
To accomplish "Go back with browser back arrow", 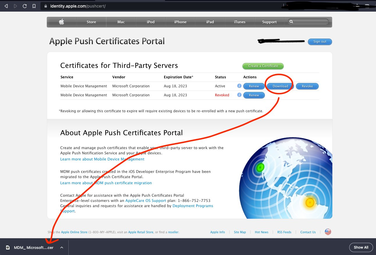I will pos(6,6).
